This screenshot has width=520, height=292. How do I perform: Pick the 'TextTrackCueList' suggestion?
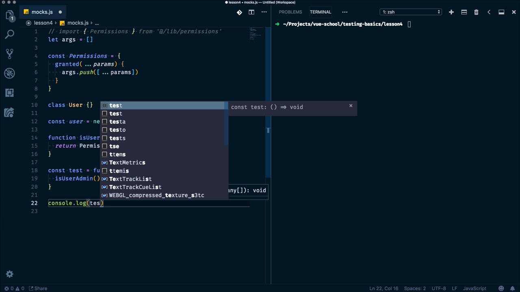(x=162, y=187)
